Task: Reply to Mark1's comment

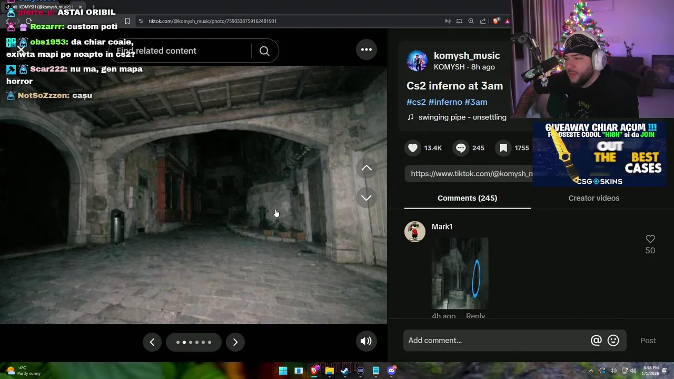Action: coord(475,316)
